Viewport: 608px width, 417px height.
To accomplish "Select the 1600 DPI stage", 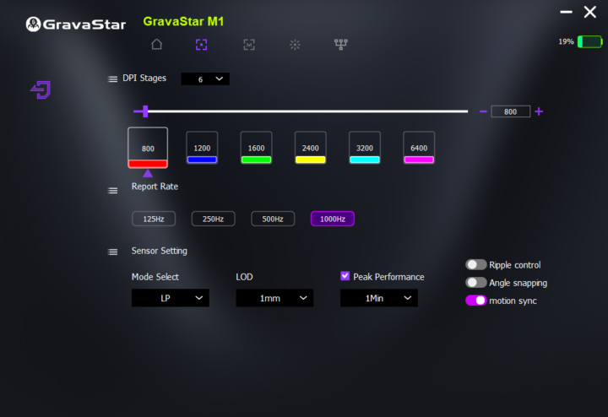I will click(x=257, y=148).
